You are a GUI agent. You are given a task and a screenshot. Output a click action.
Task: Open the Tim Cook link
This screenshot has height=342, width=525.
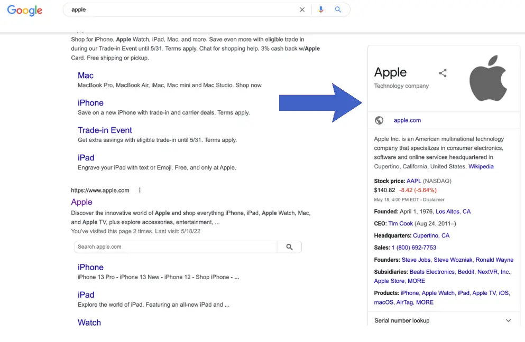(x=400, y=224)
